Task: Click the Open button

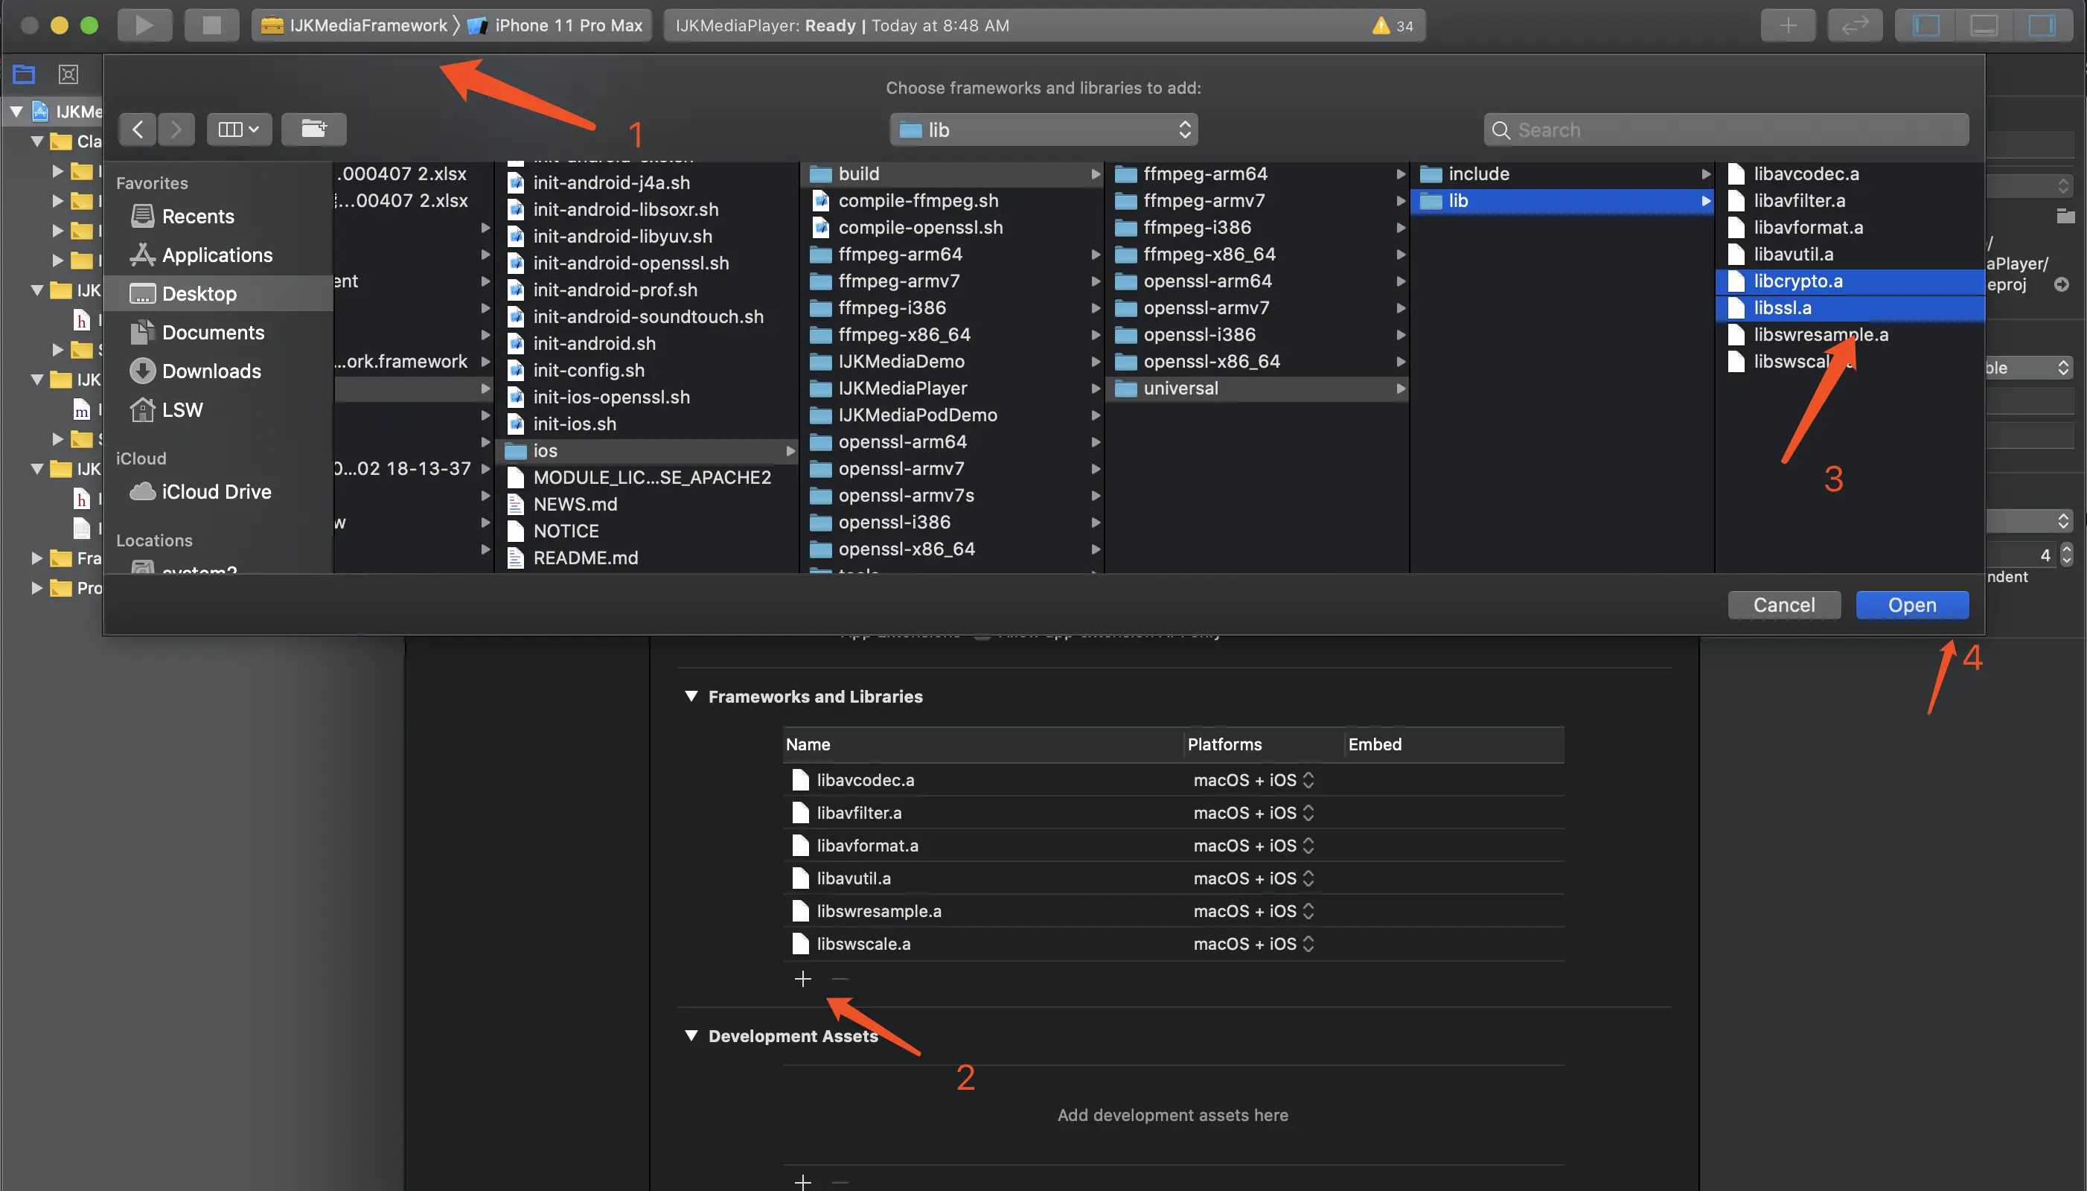Action: tap(1911, 604)
